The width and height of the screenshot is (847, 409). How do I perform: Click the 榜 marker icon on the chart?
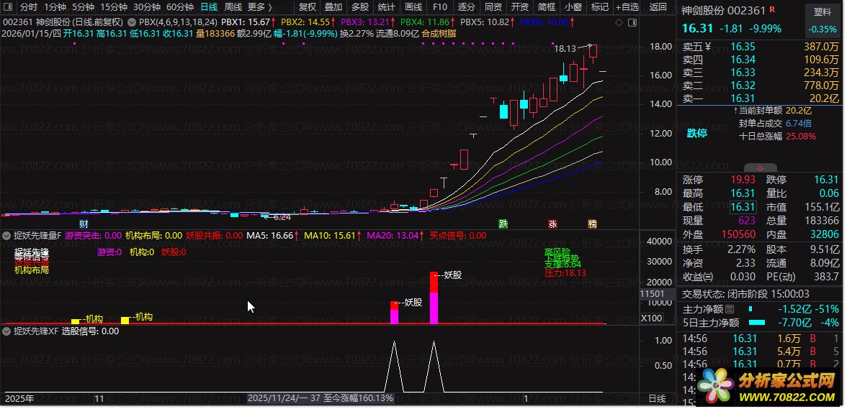coord(592,224)
